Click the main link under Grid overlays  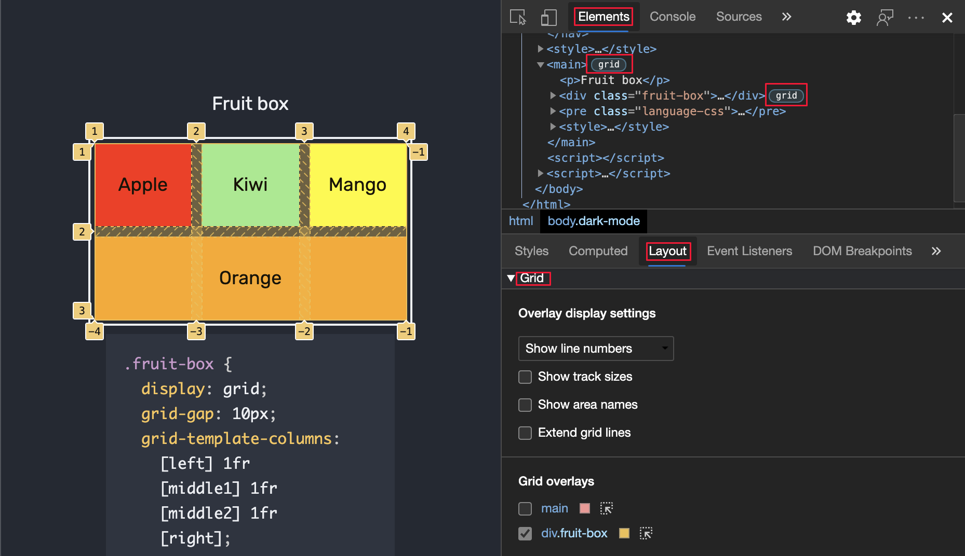click(554, 508)
